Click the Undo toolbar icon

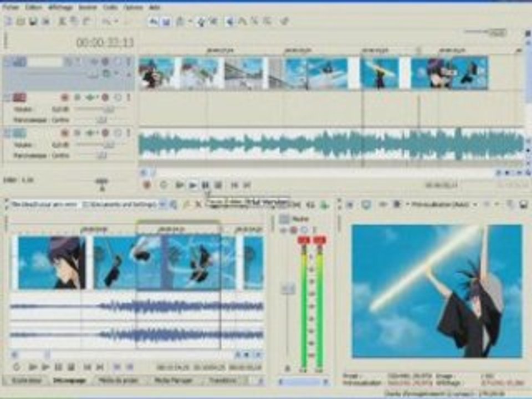point(107,22)
